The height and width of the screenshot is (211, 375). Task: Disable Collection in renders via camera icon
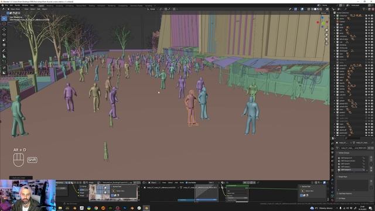(372, 16)
